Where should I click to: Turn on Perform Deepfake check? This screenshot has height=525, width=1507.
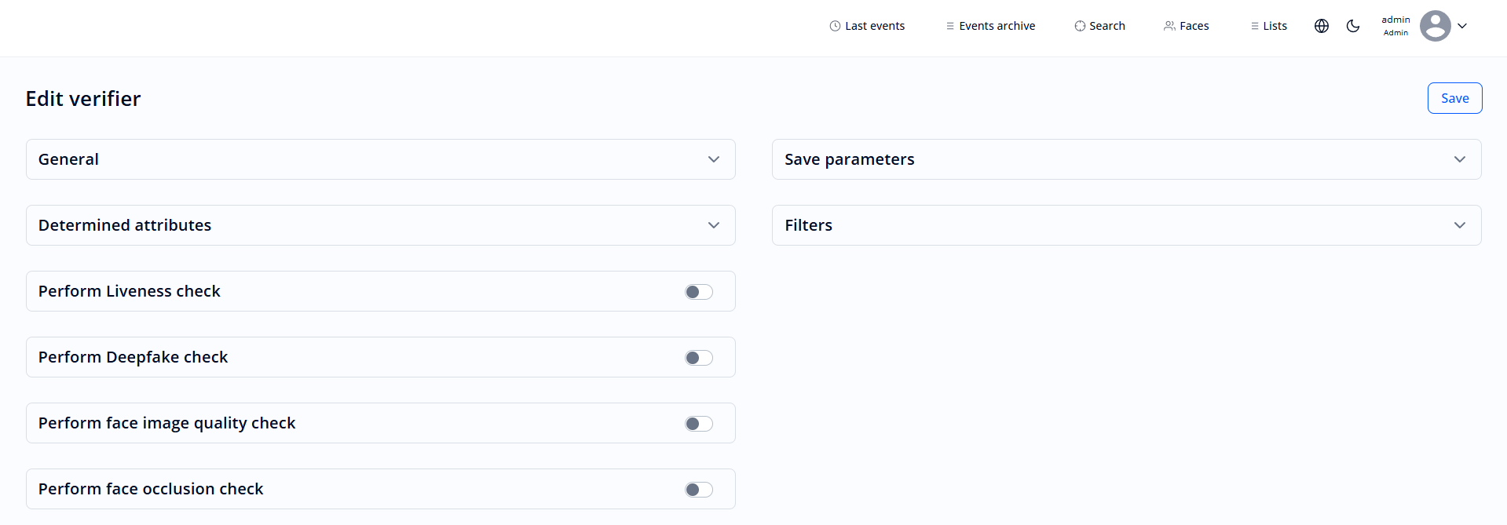click(x=697, y=357)
